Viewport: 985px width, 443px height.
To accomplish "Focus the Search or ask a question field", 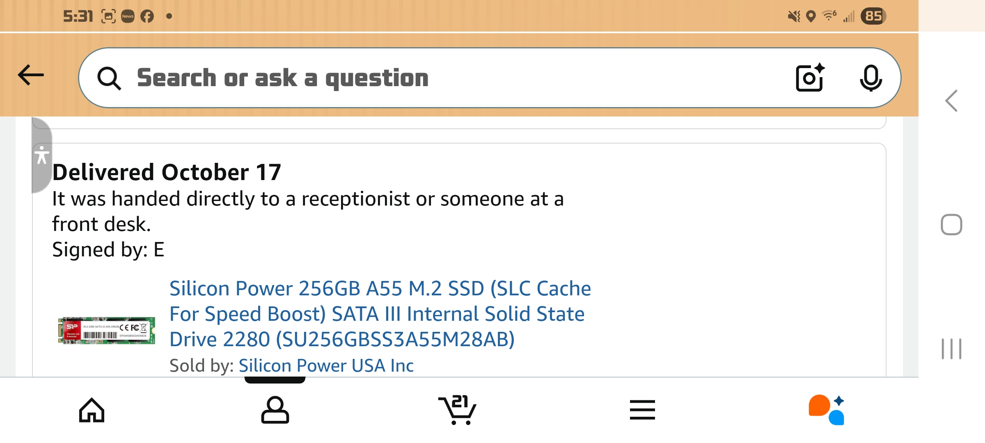I will (451, 78).
